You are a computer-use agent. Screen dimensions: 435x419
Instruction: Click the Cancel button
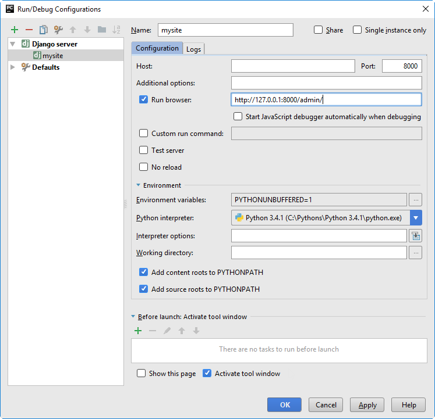point(326,405)
